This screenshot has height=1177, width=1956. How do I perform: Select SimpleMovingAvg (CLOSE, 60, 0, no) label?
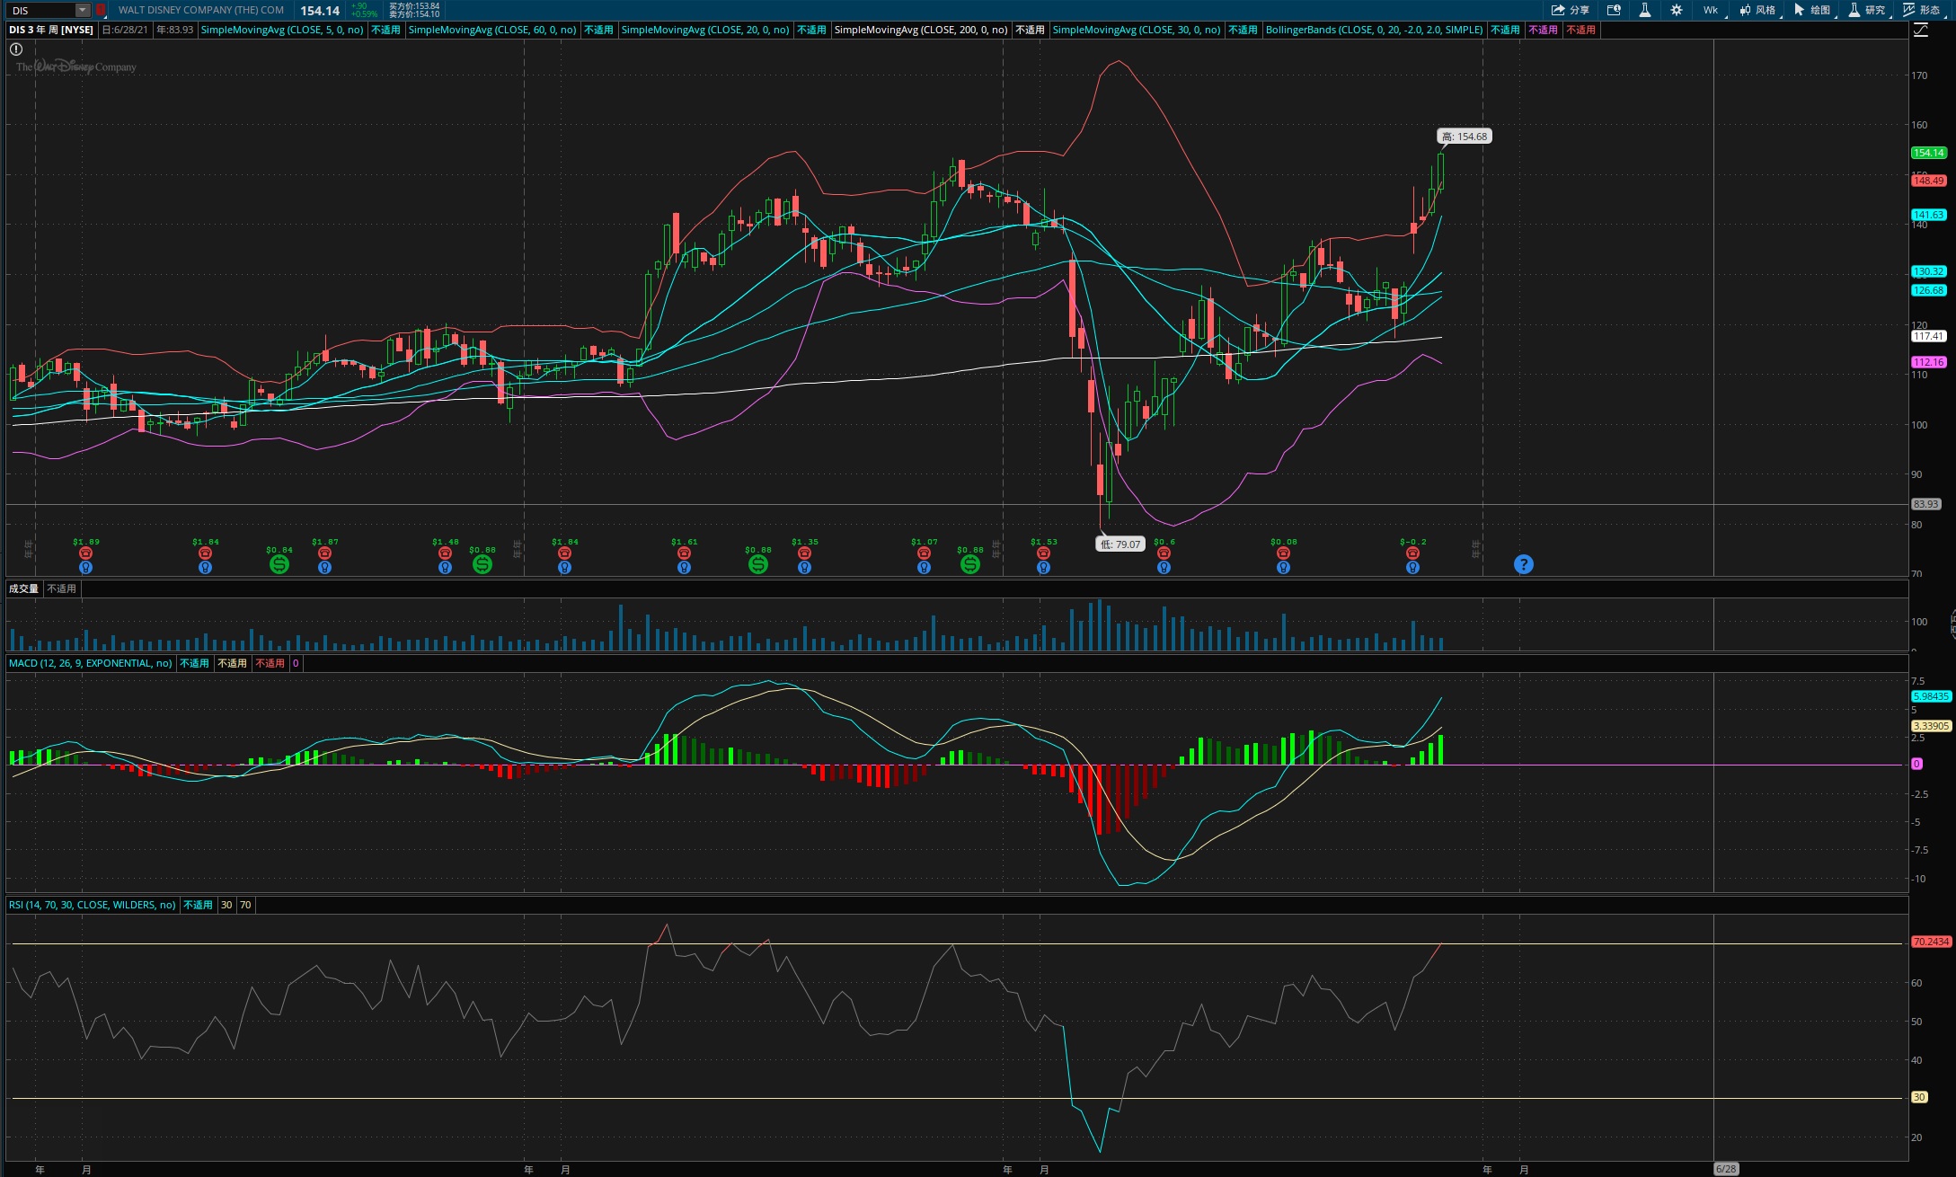point(492,30)
